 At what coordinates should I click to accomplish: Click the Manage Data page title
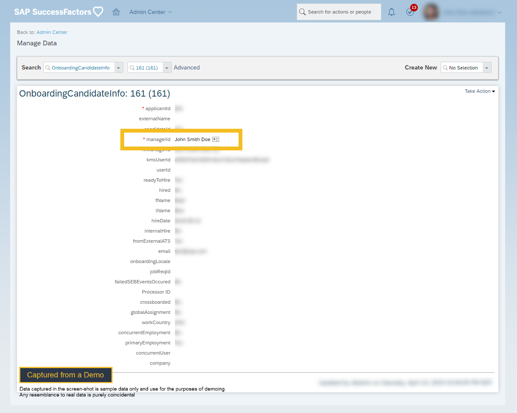(37, 43)
